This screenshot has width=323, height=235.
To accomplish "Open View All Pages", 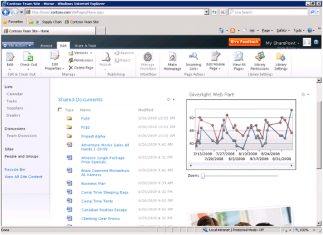I will 239,61.
